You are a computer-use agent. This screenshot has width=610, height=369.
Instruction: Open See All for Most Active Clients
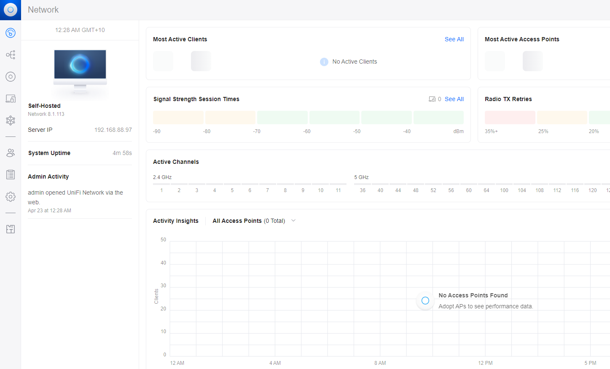[454, 39]
